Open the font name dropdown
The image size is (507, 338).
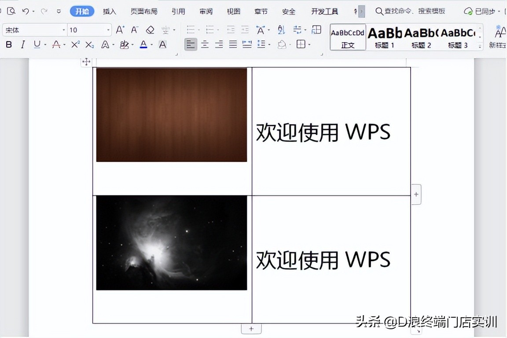pos(64,29)
